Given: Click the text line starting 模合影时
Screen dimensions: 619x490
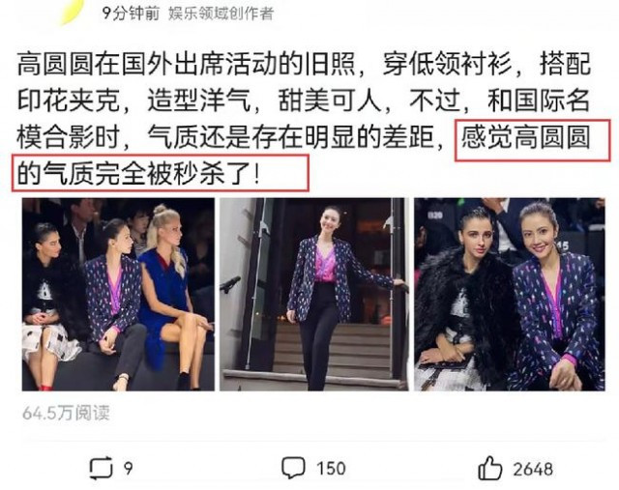Looking at the screenshot, I should tap(304, 137).
